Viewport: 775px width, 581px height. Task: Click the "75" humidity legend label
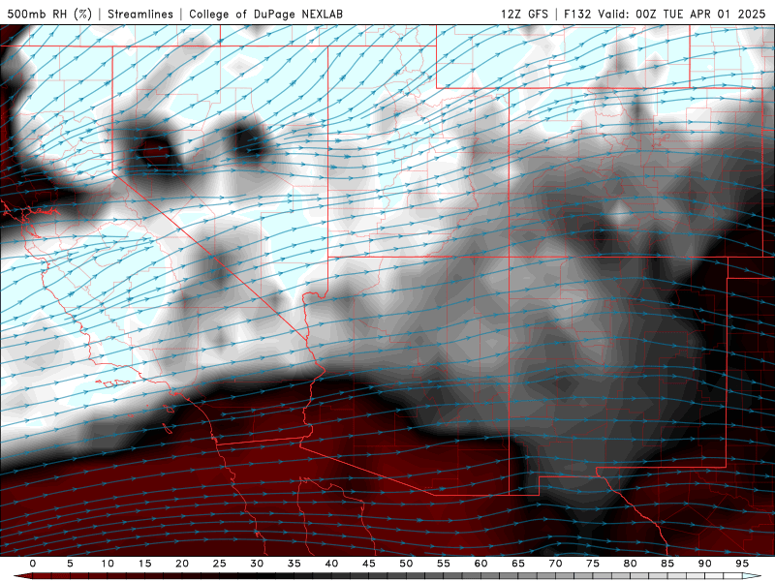pos(593,564)
